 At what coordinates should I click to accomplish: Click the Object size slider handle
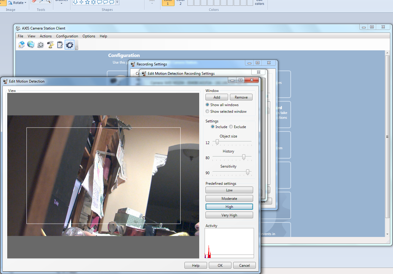coord(217,142)
